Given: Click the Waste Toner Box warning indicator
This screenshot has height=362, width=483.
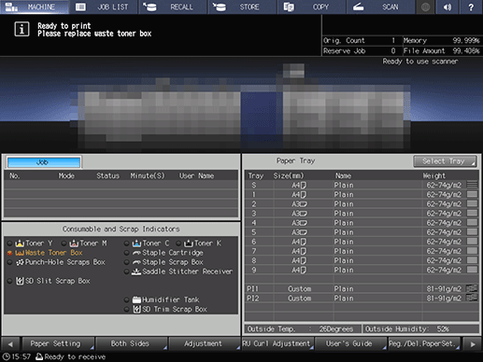Looking at the screenshot, I should [x=9, y=253].
